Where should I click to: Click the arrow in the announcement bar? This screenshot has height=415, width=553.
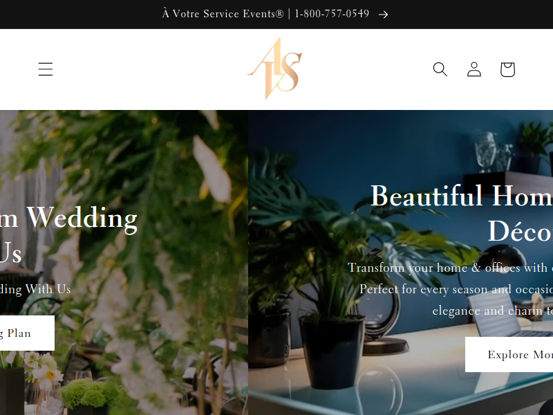click(383, 15)
